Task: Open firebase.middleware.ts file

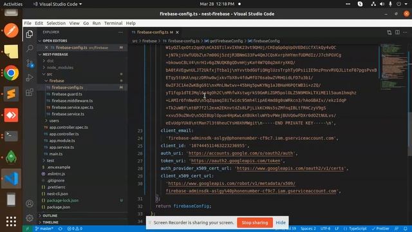Action: coord(72,101)
